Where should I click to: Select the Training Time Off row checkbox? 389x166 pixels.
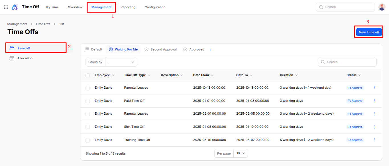pos(88,140)
